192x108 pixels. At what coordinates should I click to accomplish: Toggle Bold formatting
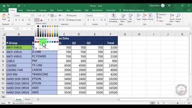point(16,20)
